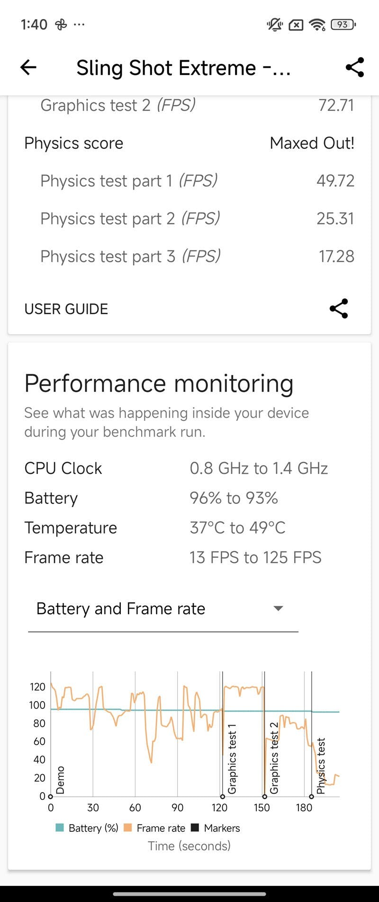The height and width of the screenshot is (902, 379).
Task: Select Physics test marker on chart
Action: click(321, 765)
